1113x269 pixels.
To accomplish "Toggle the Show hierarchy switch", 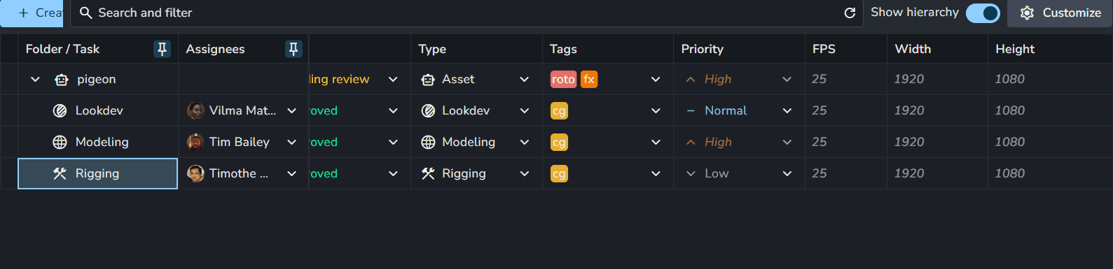I will (x=983, y=13).
